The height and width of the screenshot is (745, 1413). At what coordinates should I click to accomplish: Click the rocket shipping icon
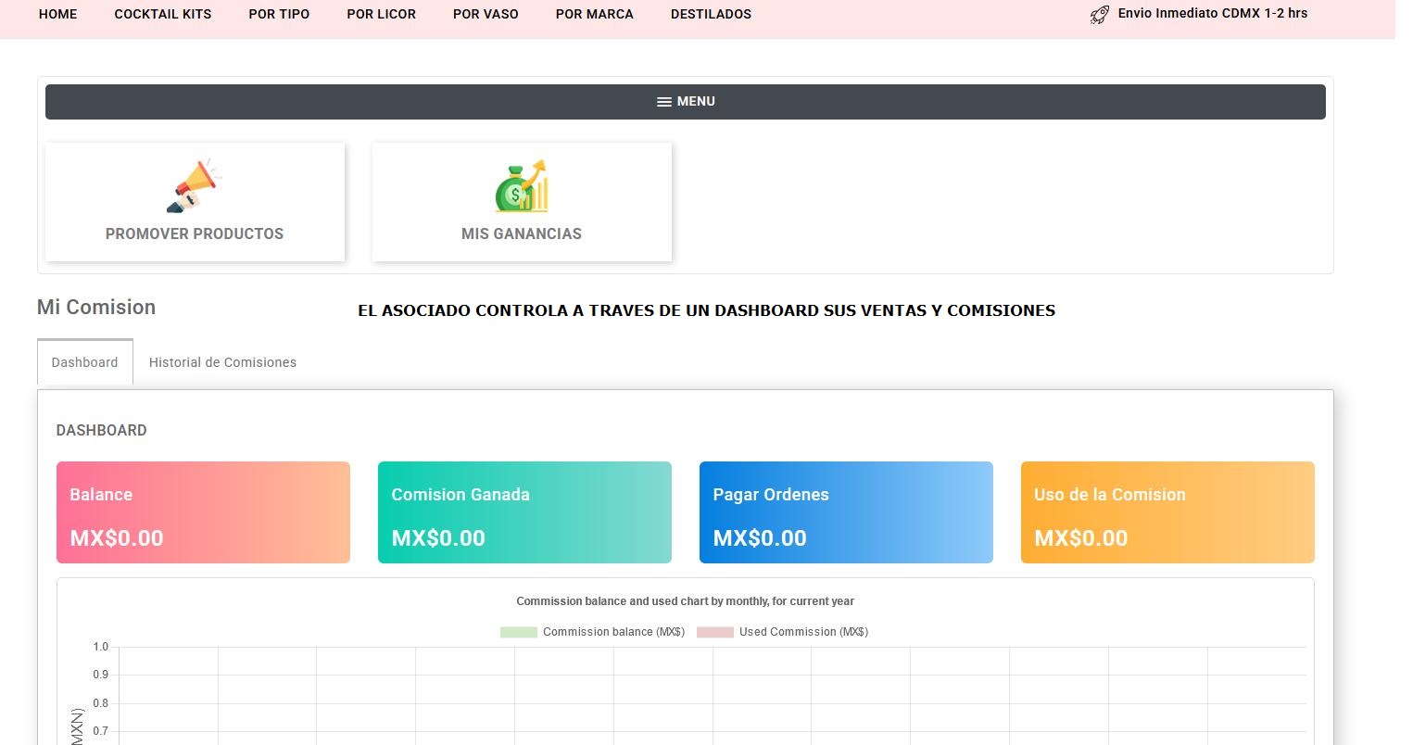[x=1099, y=14]
